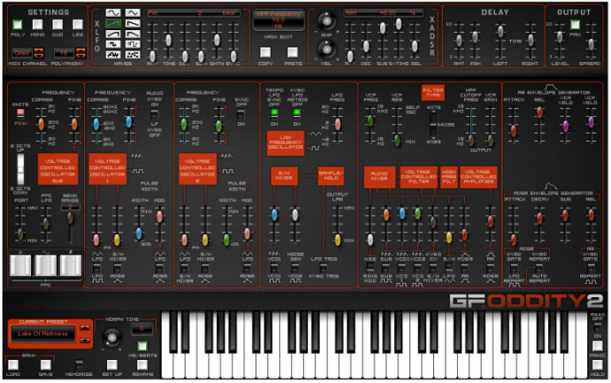The width and height of the screenshot is (611, 383).
Task: Click the Omni MIDI channel display
Action: [22, 53]
